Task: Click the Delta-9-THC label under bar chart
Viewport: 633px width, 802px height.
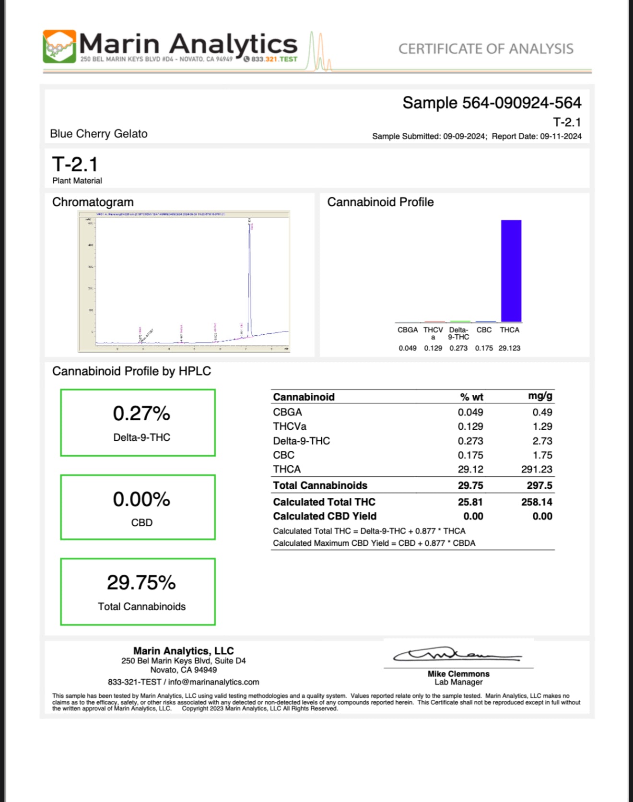Action: point(458,333)
